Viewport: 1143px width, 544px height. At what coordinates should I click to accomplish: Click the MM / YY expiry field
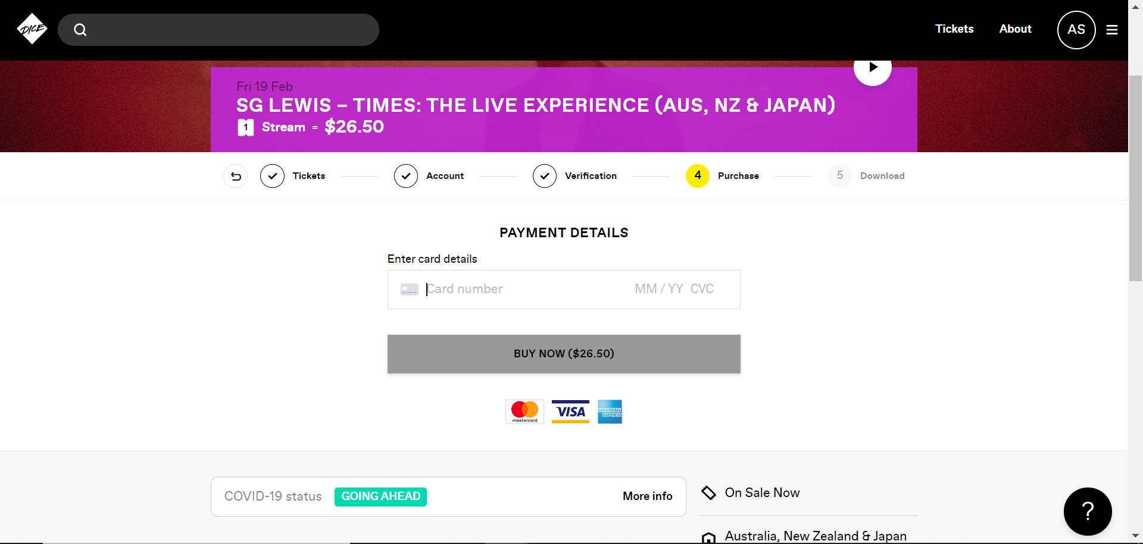pyautogui.click(x=658, y=290)
